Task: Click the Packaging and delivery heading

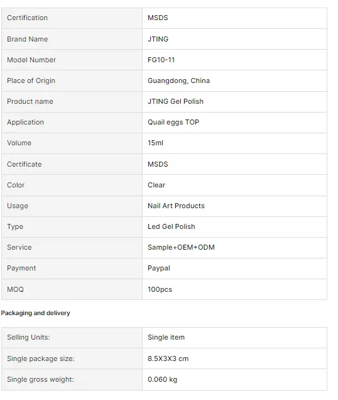Action: click(35, 313)
